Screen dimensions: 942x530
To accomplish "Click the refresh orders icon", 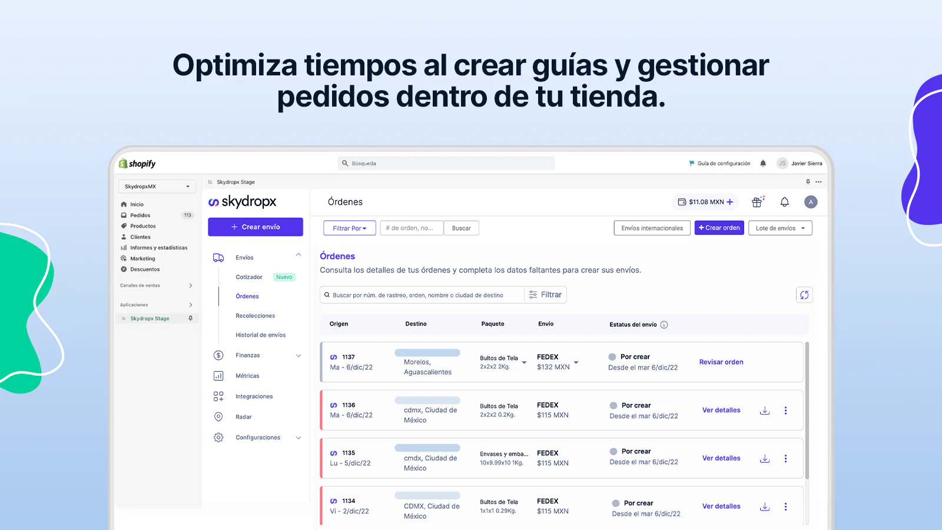I will pos(804,294).
